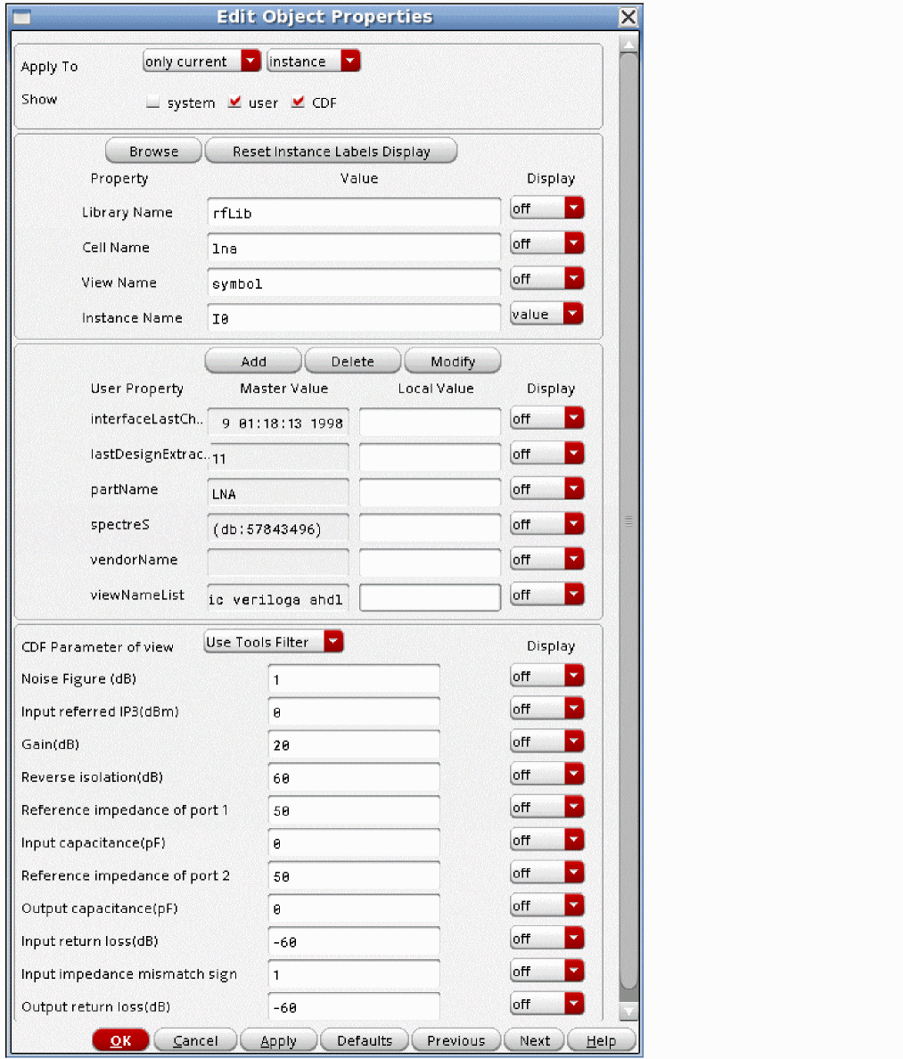Viewport: 903px width, 1059px height.
Task: Open the Display dropdown for Library Name
Action: tap(546, 209)
